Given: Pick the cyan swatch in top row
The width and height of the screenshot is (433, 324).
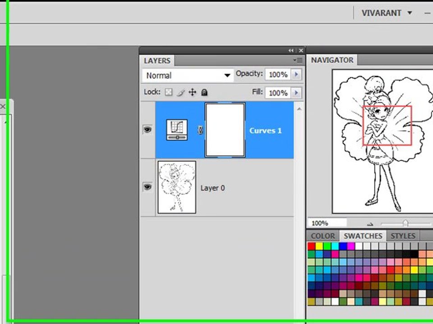Looking at the screenshot, I should (335, 246).
